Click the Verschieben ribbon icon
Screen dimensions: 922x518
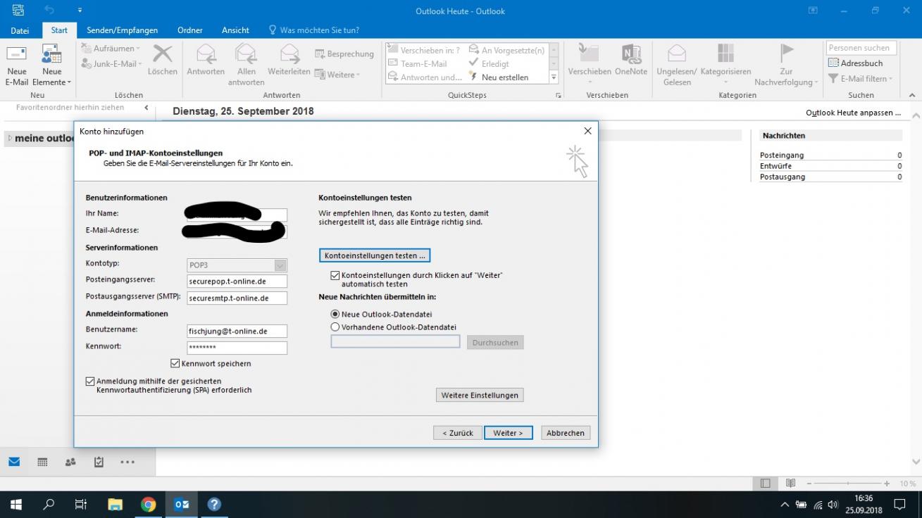588,54
